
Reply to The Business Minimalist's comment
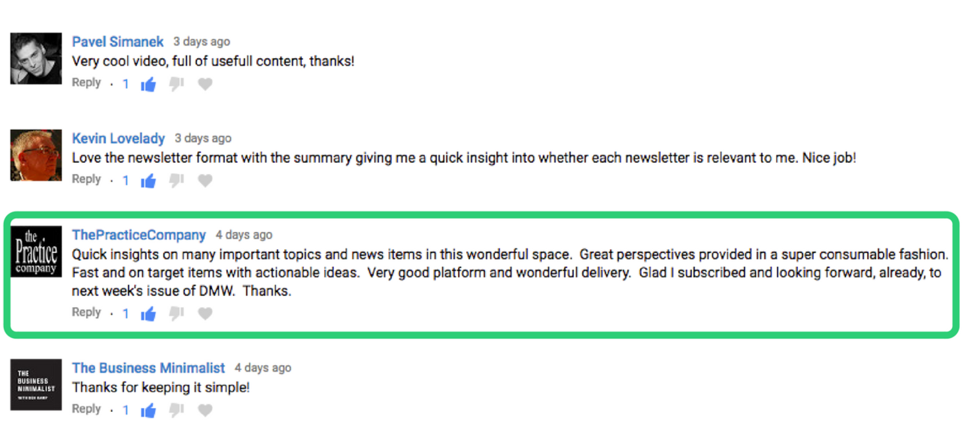86,409
